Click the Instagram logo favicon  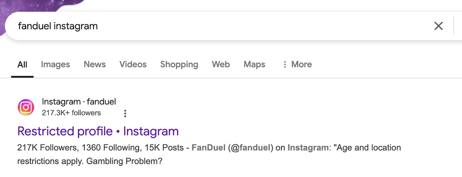(26, 107)
